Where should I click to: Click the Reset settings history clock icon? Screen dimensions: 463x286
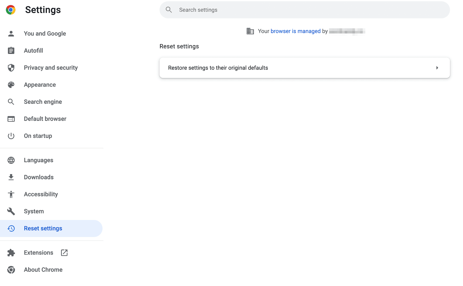point(11,228)
